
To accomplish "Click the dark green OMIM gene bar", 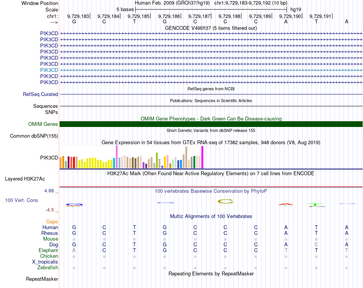I will point(211,124).
